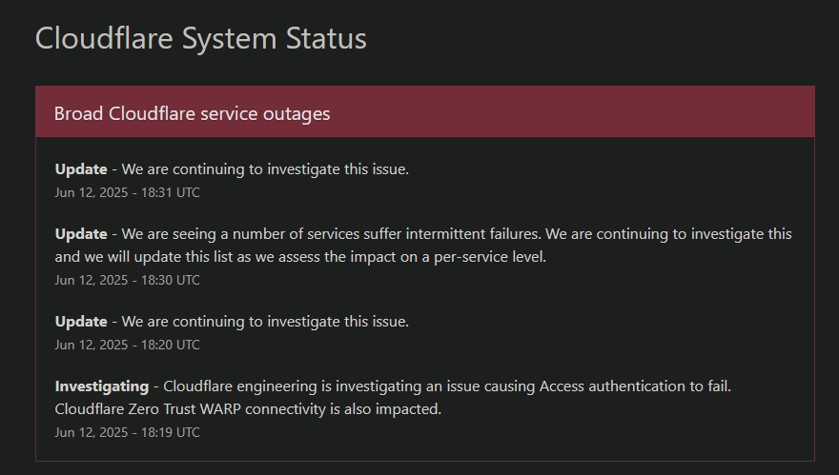Click the 18:20 update's 'continuing to investigate' text

click(x=265, y=322)
